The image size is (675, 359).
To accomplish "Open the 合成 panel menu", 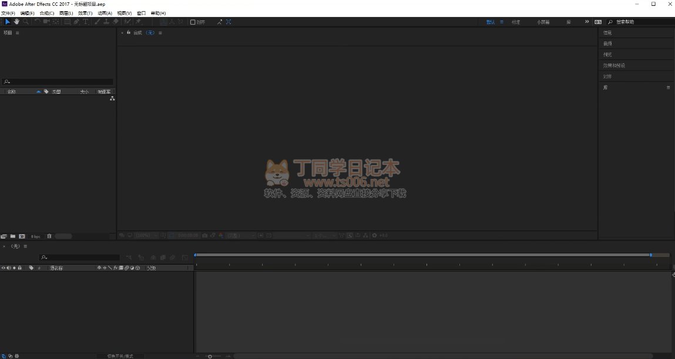I will pyautogui.click(x=160, y=33).
